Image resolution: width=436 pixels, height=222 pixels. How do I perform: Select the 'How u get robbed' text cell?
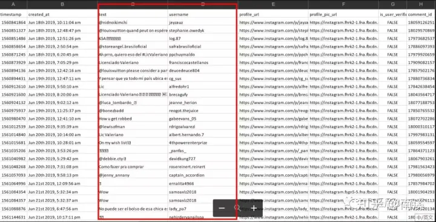point(133,119)
